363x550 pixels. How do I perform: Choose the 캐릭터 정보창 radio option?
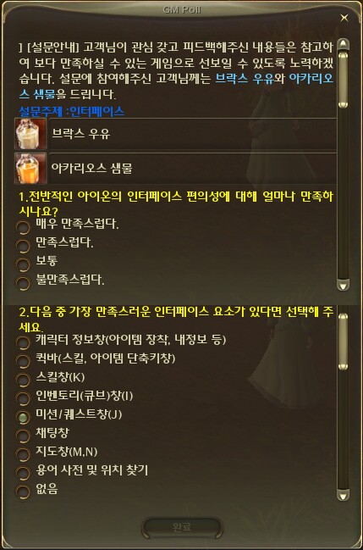23,343
